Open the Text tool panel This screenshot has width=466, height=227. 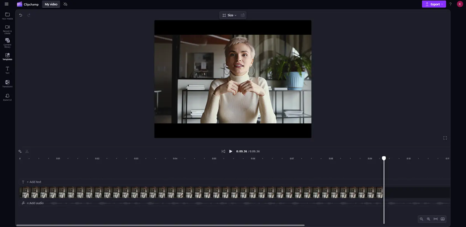[x=7, y=70]
